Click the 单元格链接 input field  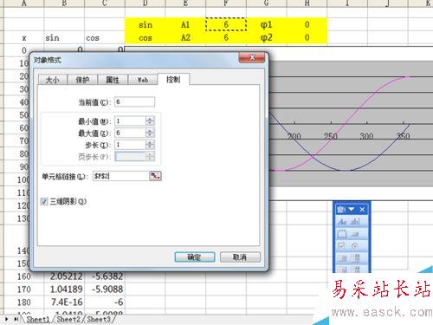point(120,176)
